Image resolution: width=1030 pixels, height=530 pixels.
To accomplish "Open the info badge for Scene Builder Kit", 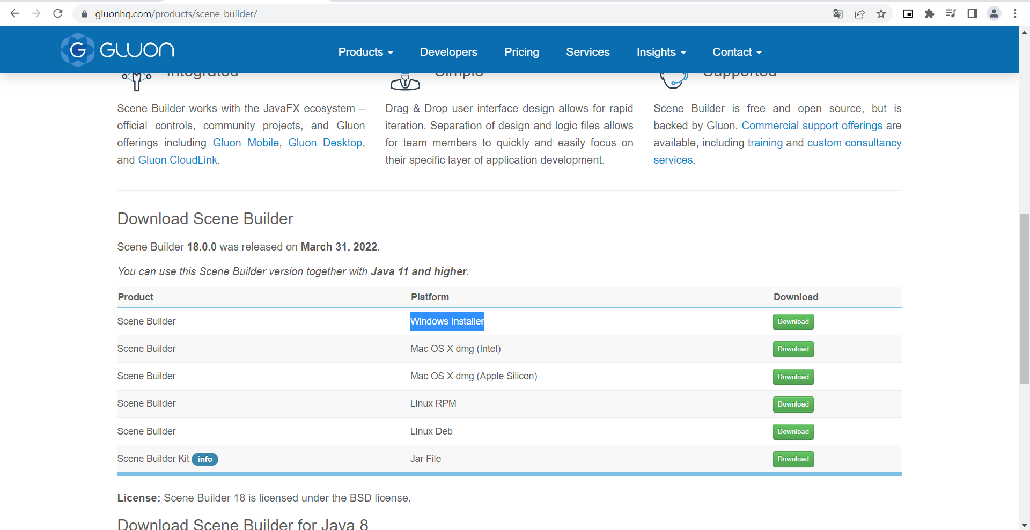I will tap(205, 459).
